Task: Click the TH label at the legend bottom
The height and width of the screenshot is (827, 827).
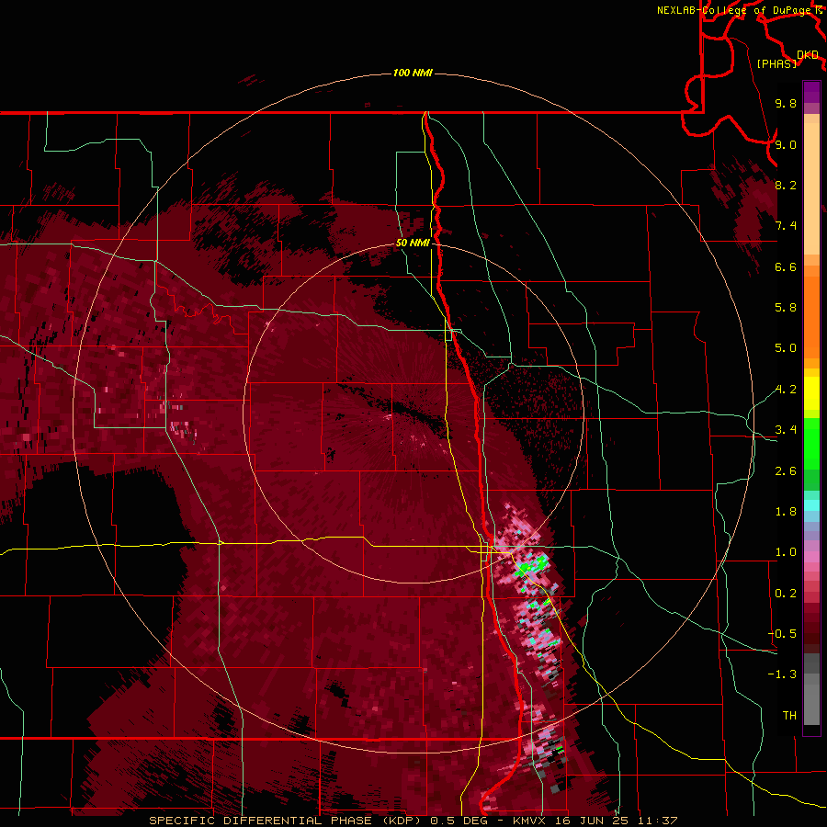Action: 789,716
